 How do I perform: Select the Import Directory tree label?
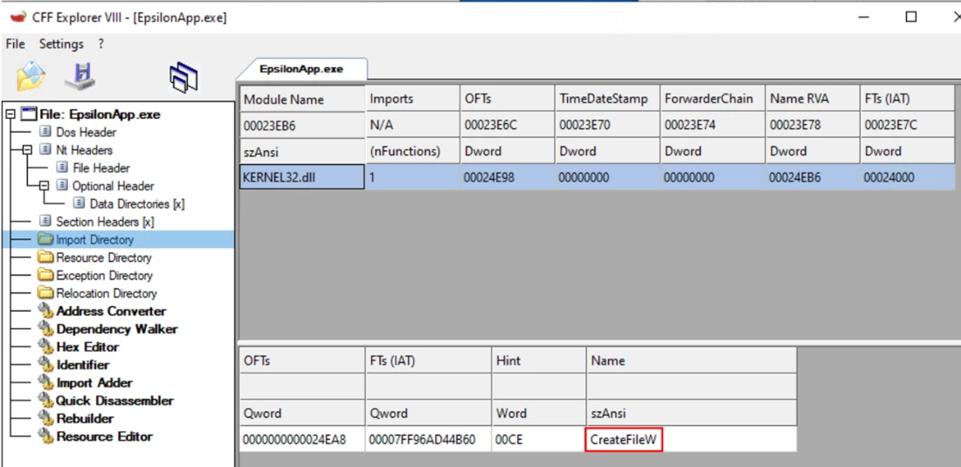(x=95, y=239)
